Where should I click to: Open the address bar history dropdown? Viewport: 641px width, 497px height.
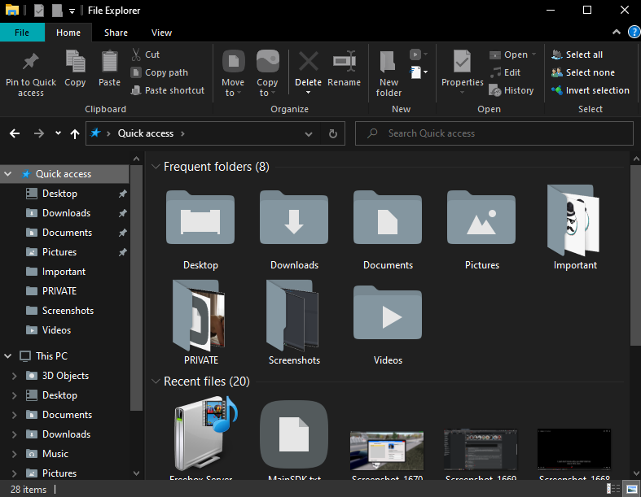click(x=309, y=133)
